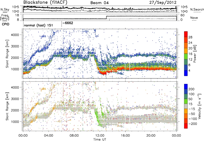The image size is (204, 141).
Task: Click the '08:00' time axis tick label
Action: click(x=74, y=136)
